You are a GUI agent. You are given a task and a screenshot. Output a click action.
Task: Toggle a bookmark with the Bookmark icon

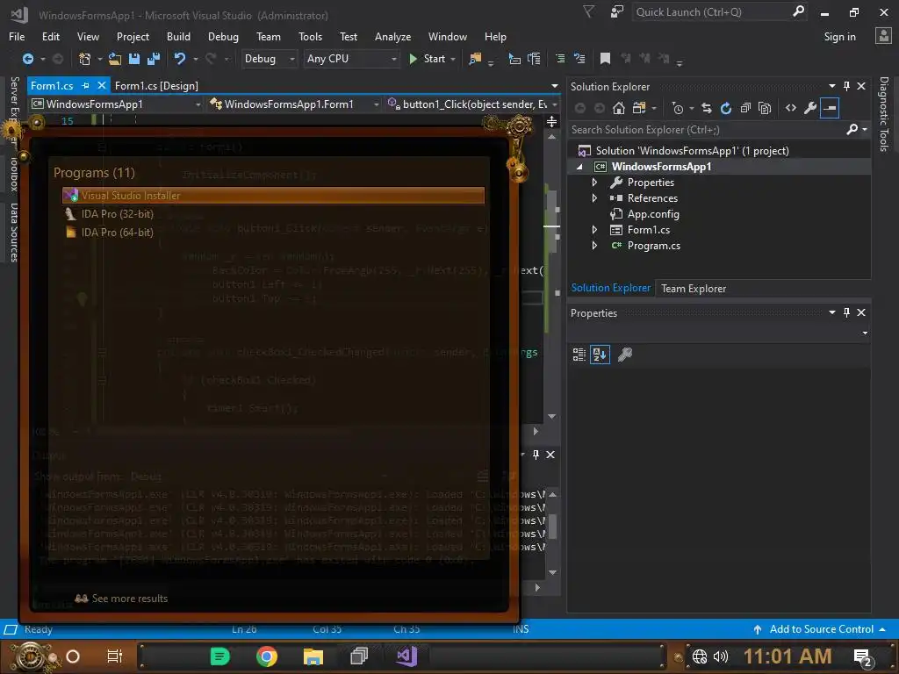(605, 59)
